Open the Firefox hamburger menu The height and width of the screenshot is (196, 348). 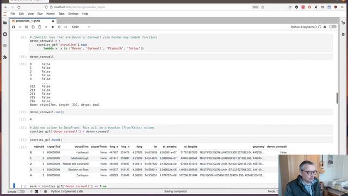[342, 7]
